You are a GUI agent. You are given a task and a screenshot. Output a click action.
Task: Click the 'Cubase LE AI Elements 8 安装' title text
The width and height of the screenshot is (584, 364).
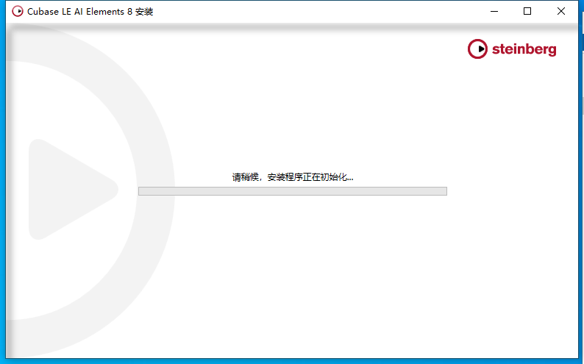pyautogui.click(x=90, y=12)
